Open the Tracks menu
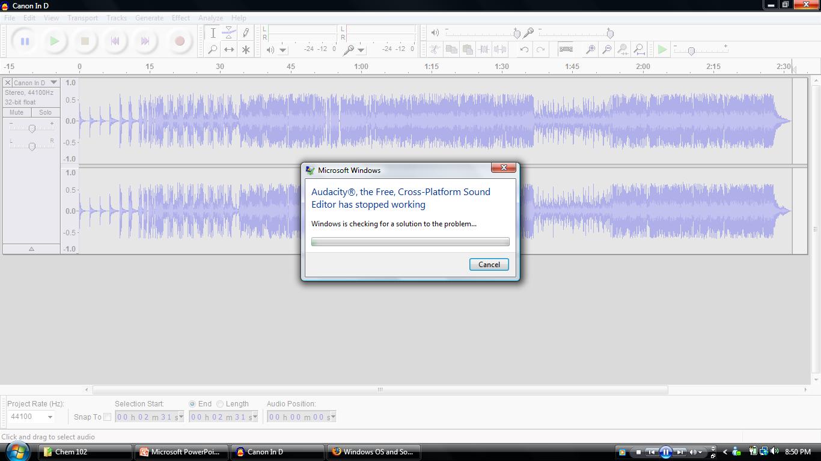The height and width of the screenshot is (461, 821). [117, 18]
